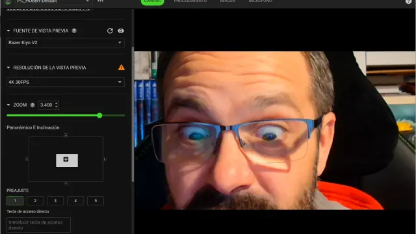Click the orange resolution warning icon
Viewport: 416px width, 234px height.
[122, 68]
